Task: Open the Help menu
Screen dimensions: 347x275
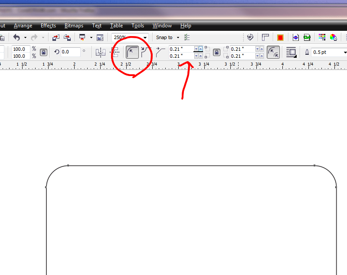Action: [x=186, y=26]
